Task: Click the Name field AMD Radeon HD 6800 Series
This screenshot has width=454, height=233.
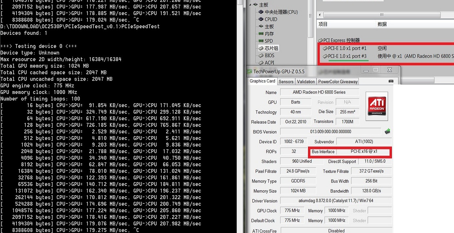Action: [x=319, y=92]
